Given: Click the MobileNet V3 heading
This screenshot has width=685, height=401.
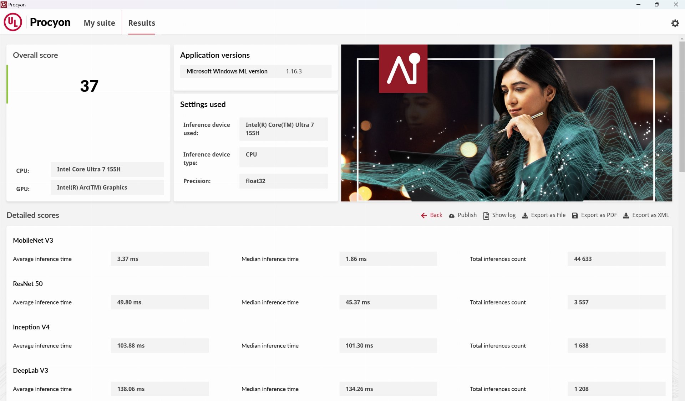Looking at the screenshot, I should click(x=33, y=241).
